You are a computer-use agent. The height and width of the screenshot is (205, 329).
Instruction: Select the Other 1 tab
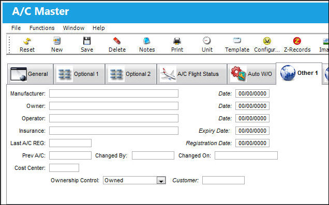coord(299,73)
